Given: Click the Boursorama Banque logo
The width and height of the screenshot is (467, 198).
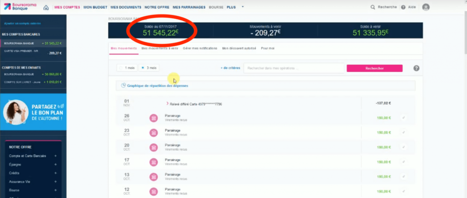Looking at the screenshot, I should pyautogui.click(x=20, y=7).
